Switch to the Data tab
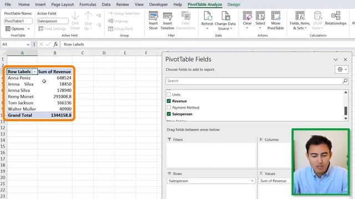The width and height of the screenshot is (355, 199). 106,4
